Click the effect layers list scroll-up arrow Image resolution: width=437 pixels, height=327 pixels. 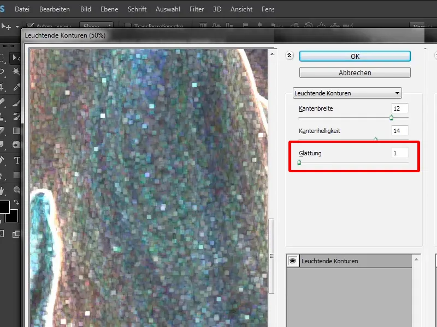(x=416, y=259)
